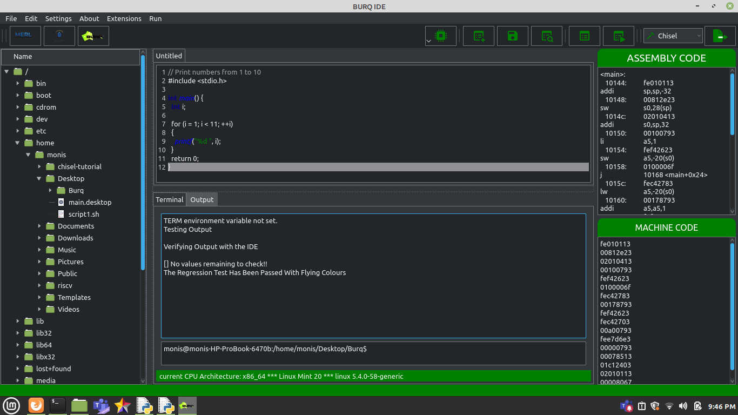The width and height of the screenshot is (738, 415).
Task: Collapse the Desktop folder
Action: click(39, 178)
